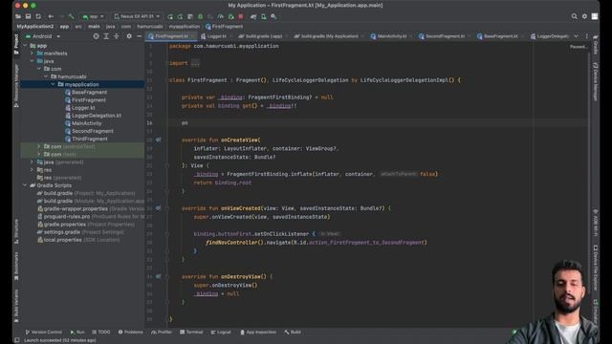The width and height of the screenshot is (612, 344).
Task: Click Collapse All icon in Project panel
Action: [117, 36]
